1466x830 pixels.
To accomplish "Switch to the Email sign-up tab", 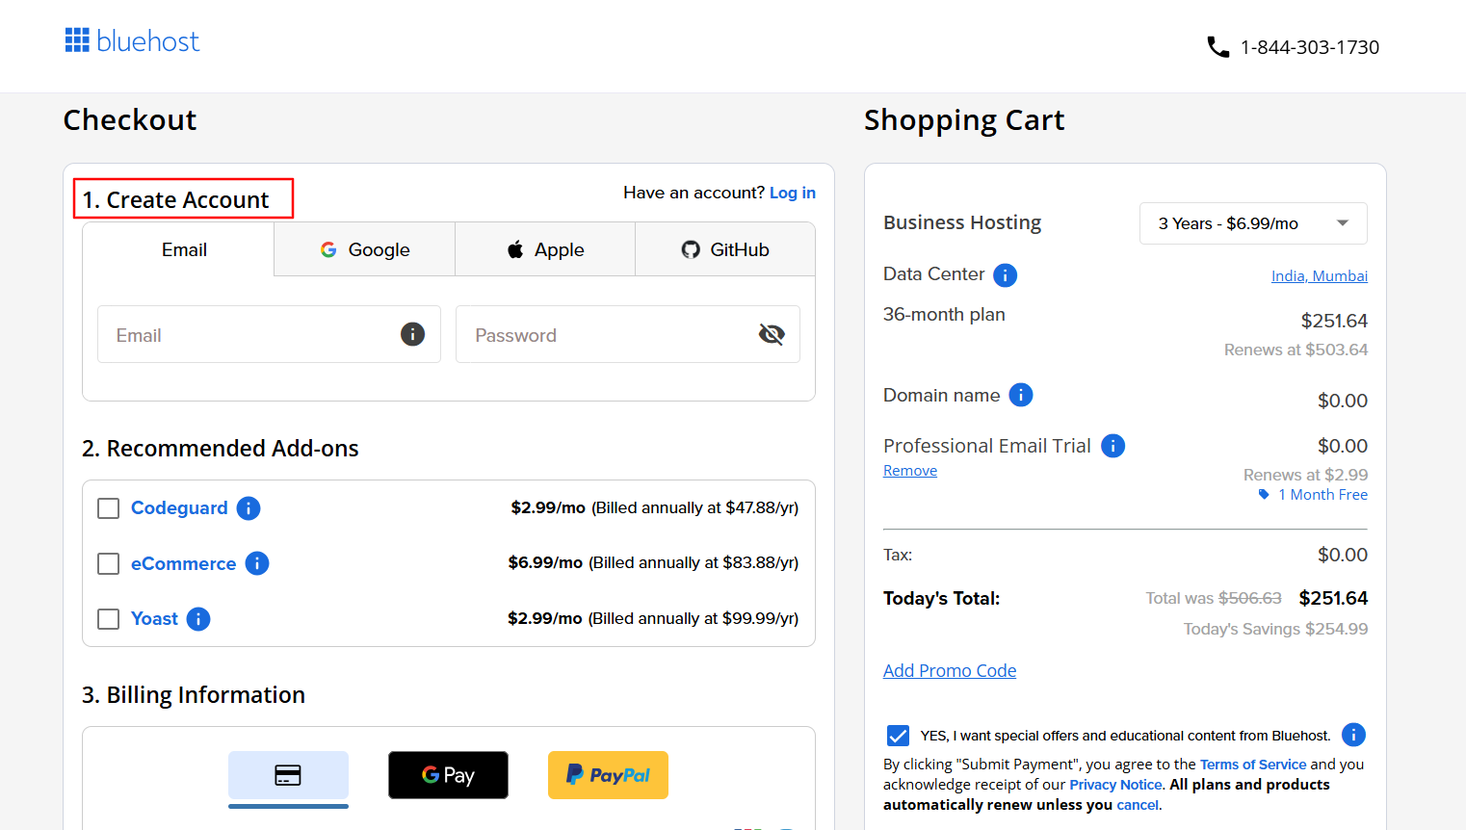I will point(179,249).
